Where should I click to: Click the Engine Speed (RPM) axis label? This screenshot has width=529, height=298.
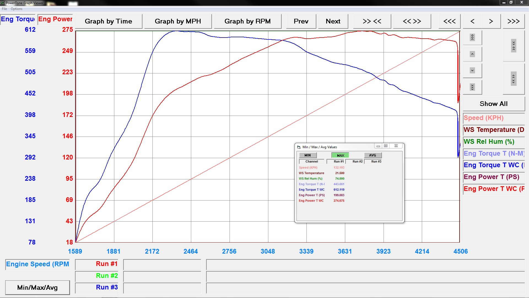pyautogui.click(x=37, y=264)
